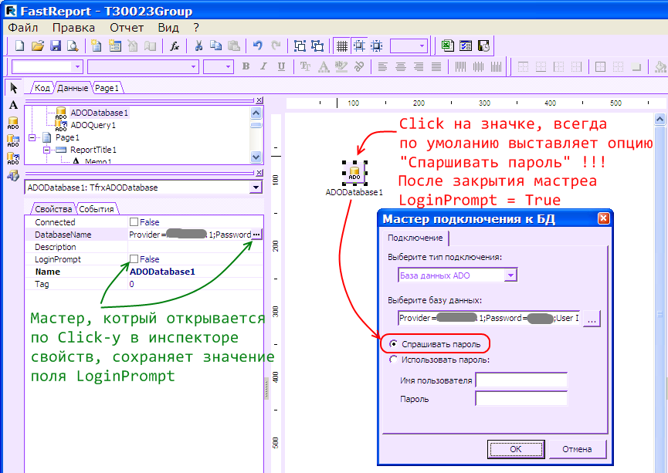
Task: Switch to the Код tab
Action: pyautogui.click(x=42, y=88)
